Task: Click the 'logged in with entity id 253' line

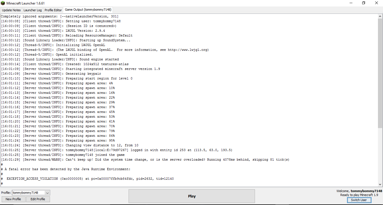Action: 117,150
